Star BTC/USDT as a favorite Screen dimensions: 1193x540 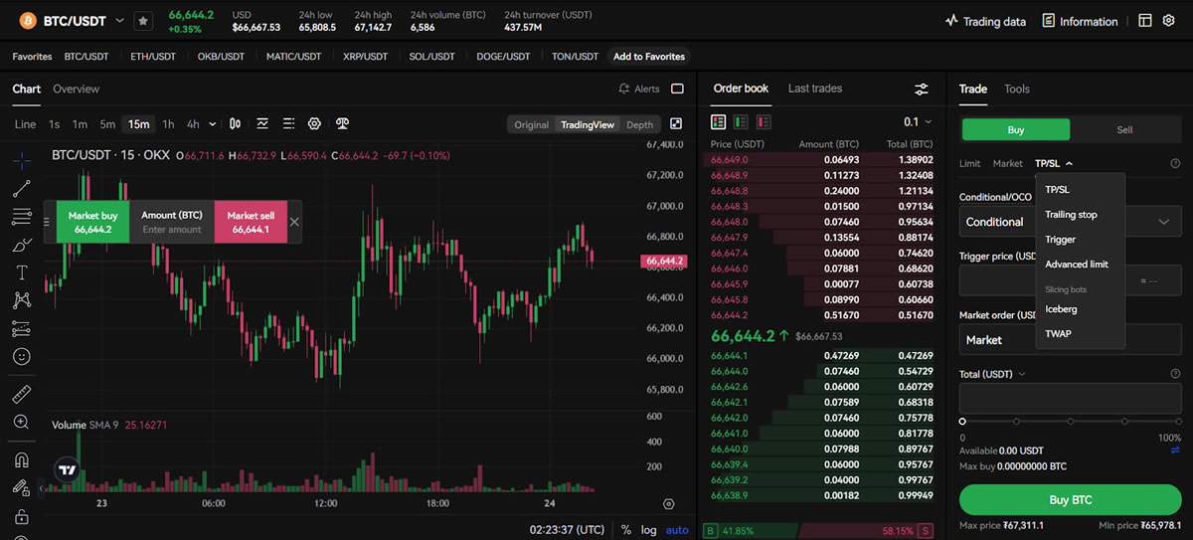[x=143, y=21]
